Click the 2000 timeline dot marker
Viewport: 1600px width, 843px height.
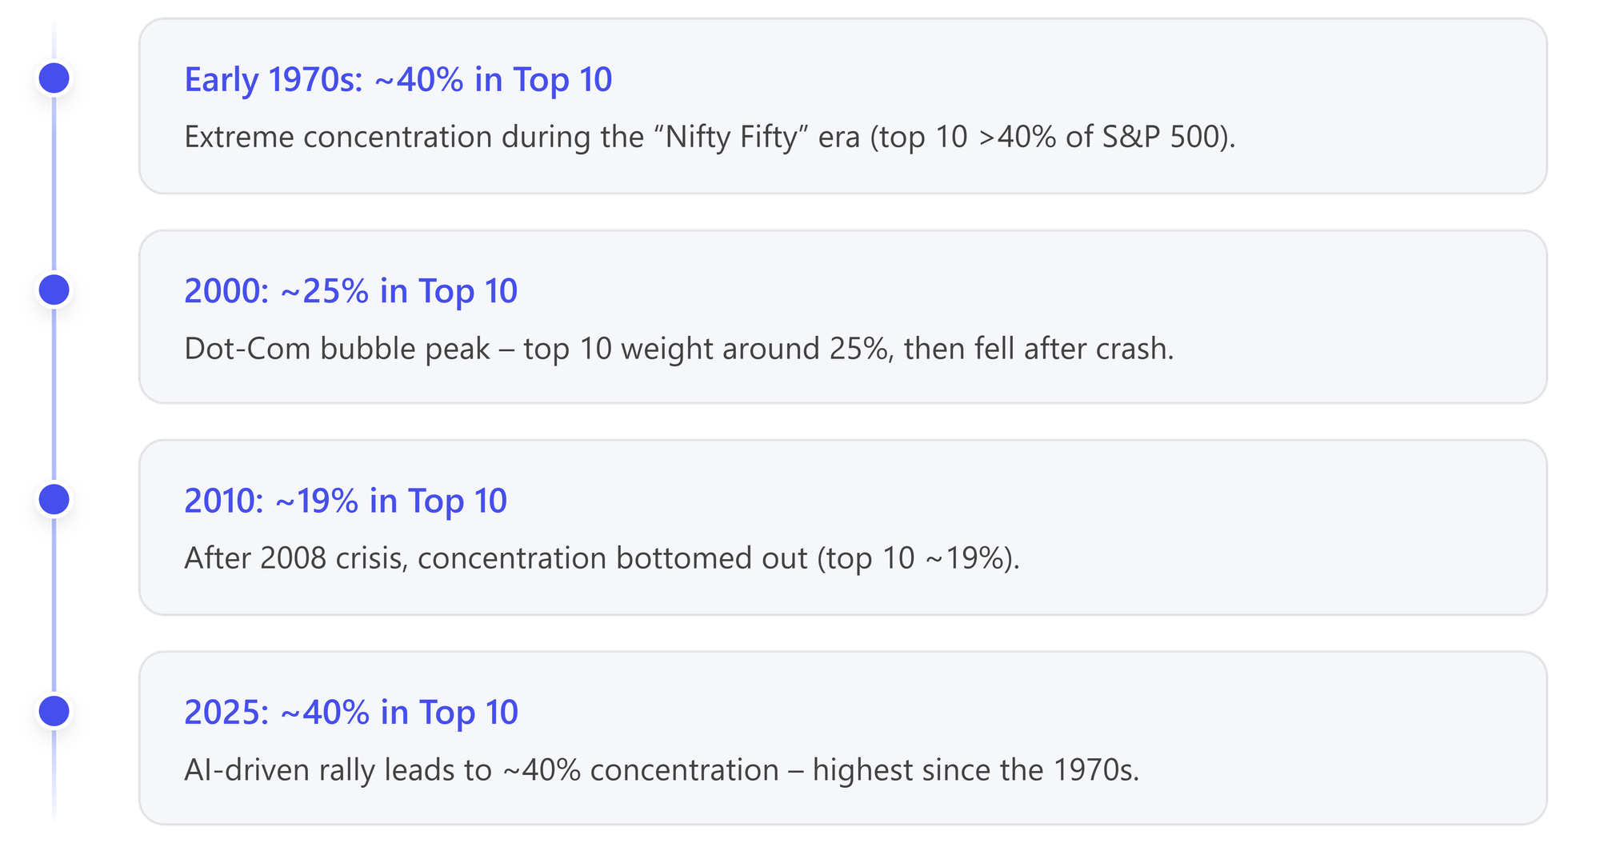pos(54,290)
